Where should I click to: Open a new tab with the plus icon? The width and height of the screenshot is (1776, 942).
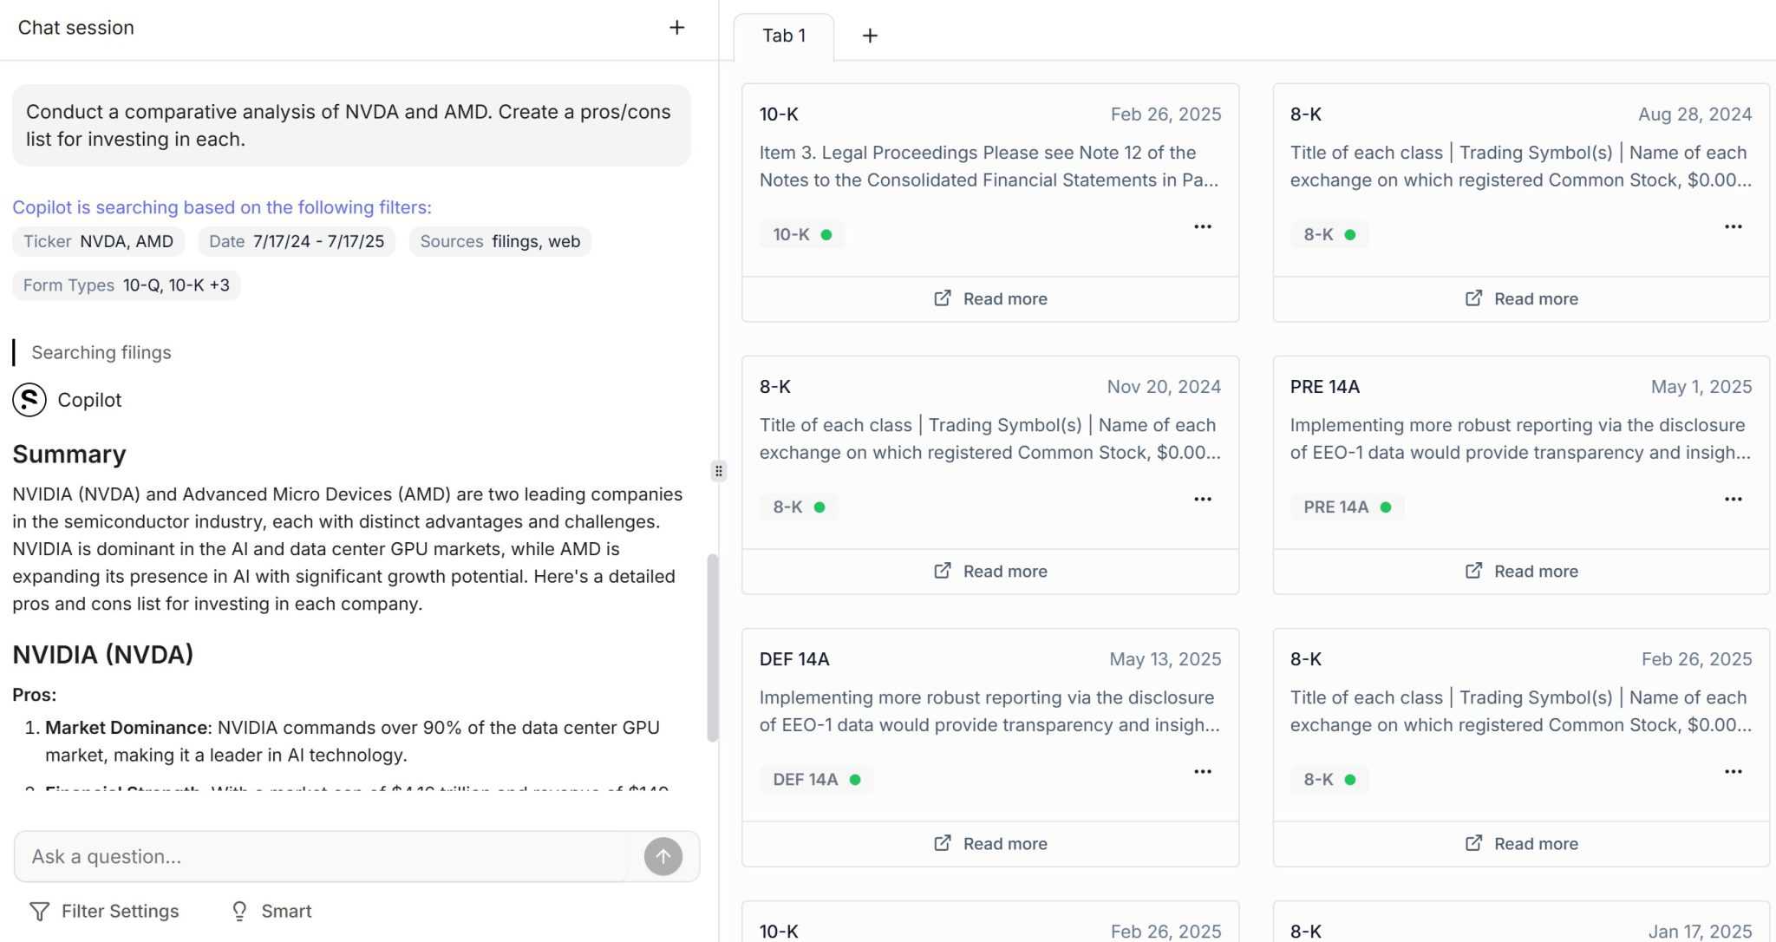(870, 35)
